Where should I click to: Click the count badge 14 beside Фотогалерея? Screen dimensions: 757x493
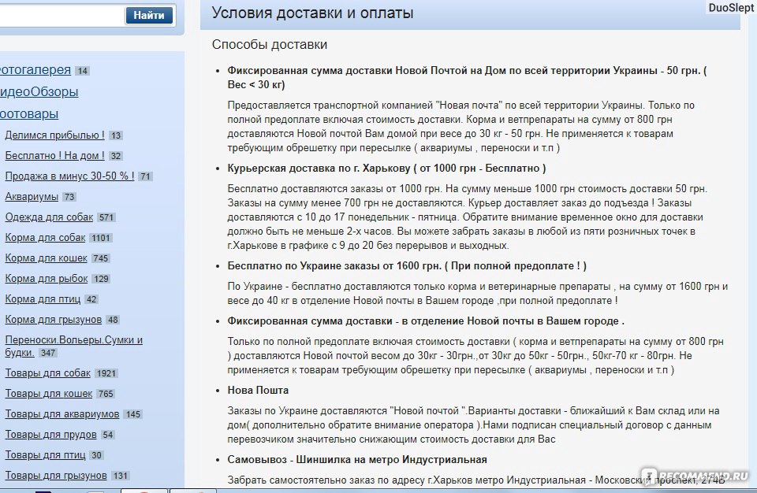coord(83,71)
